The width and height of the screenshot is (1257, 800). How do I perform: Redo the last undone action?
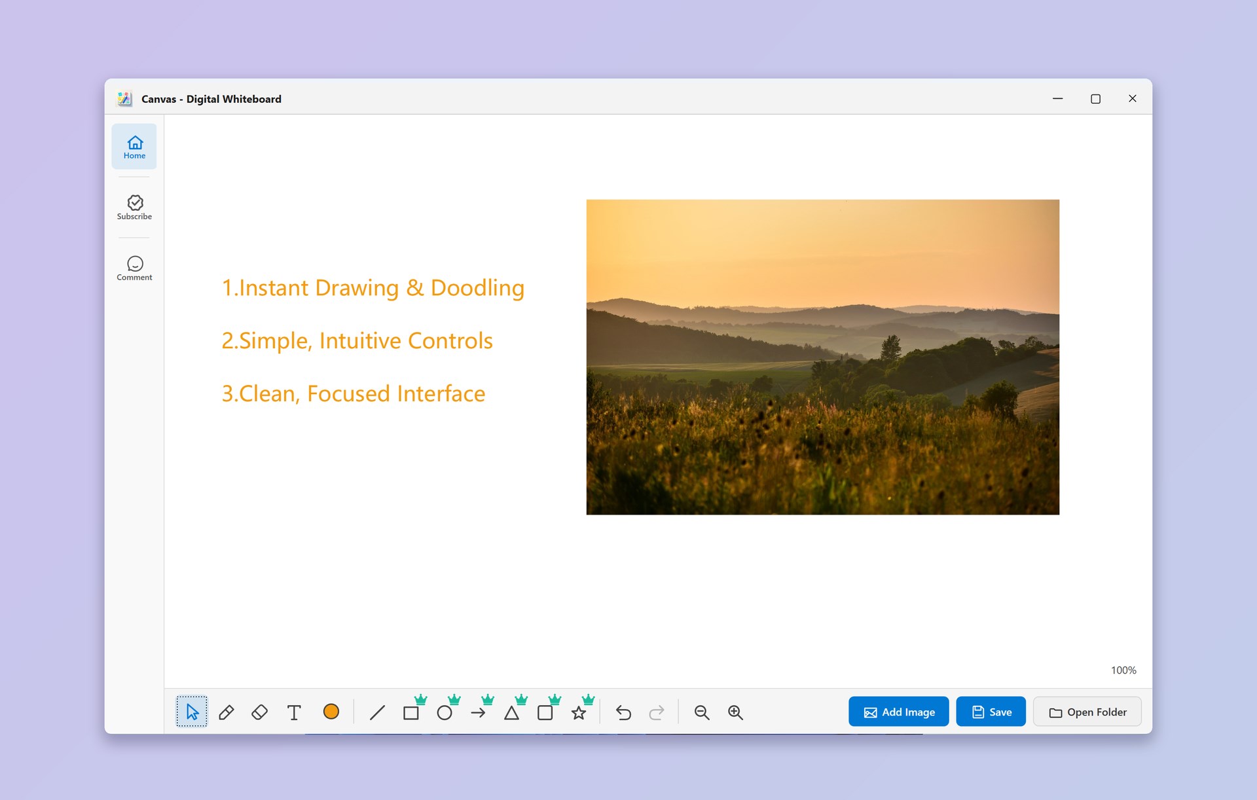click(657, 712)
